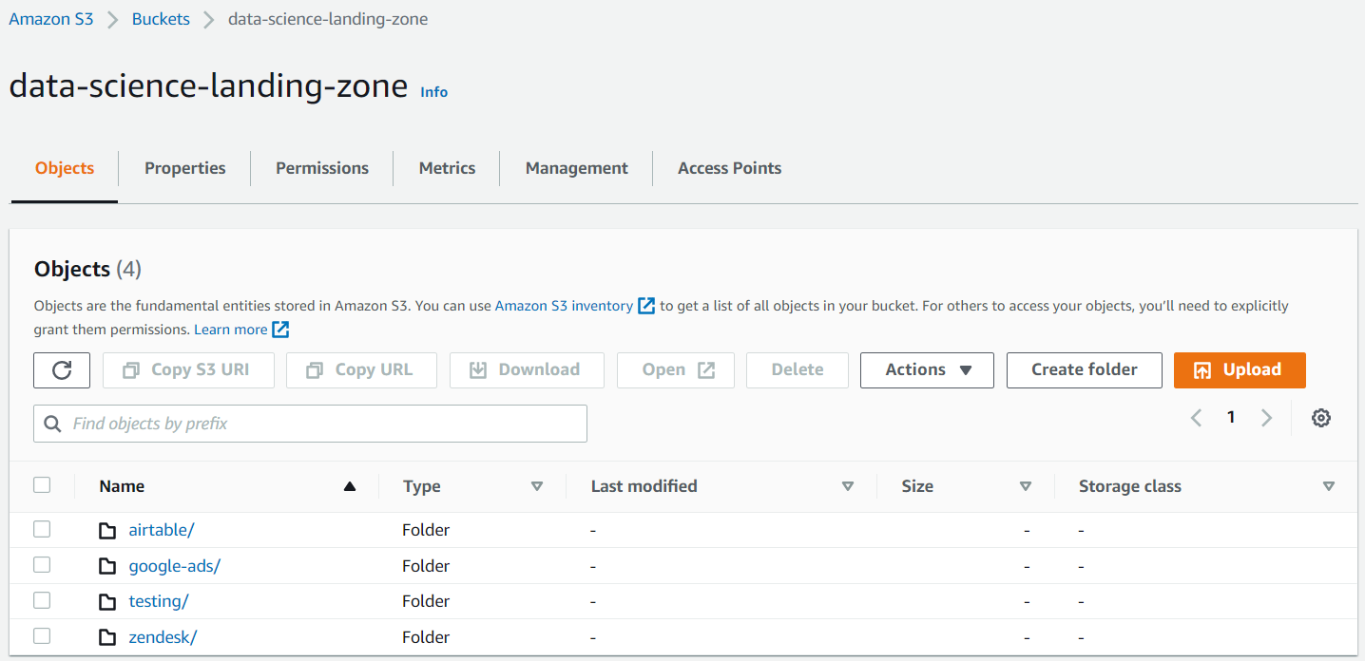
Task: Open the testing/ folder link
Action: tap(159, 601)
